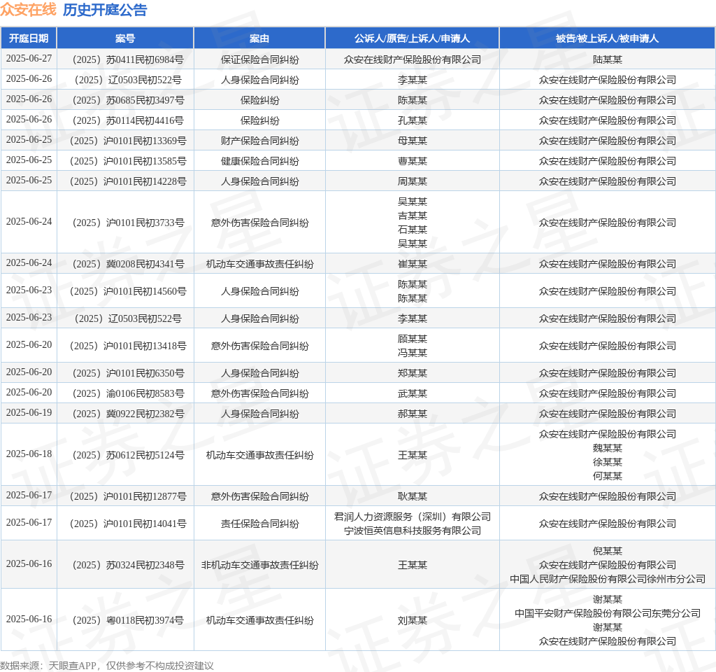Select case number (2025)粤0118民初3974号

tap(125, 620)
